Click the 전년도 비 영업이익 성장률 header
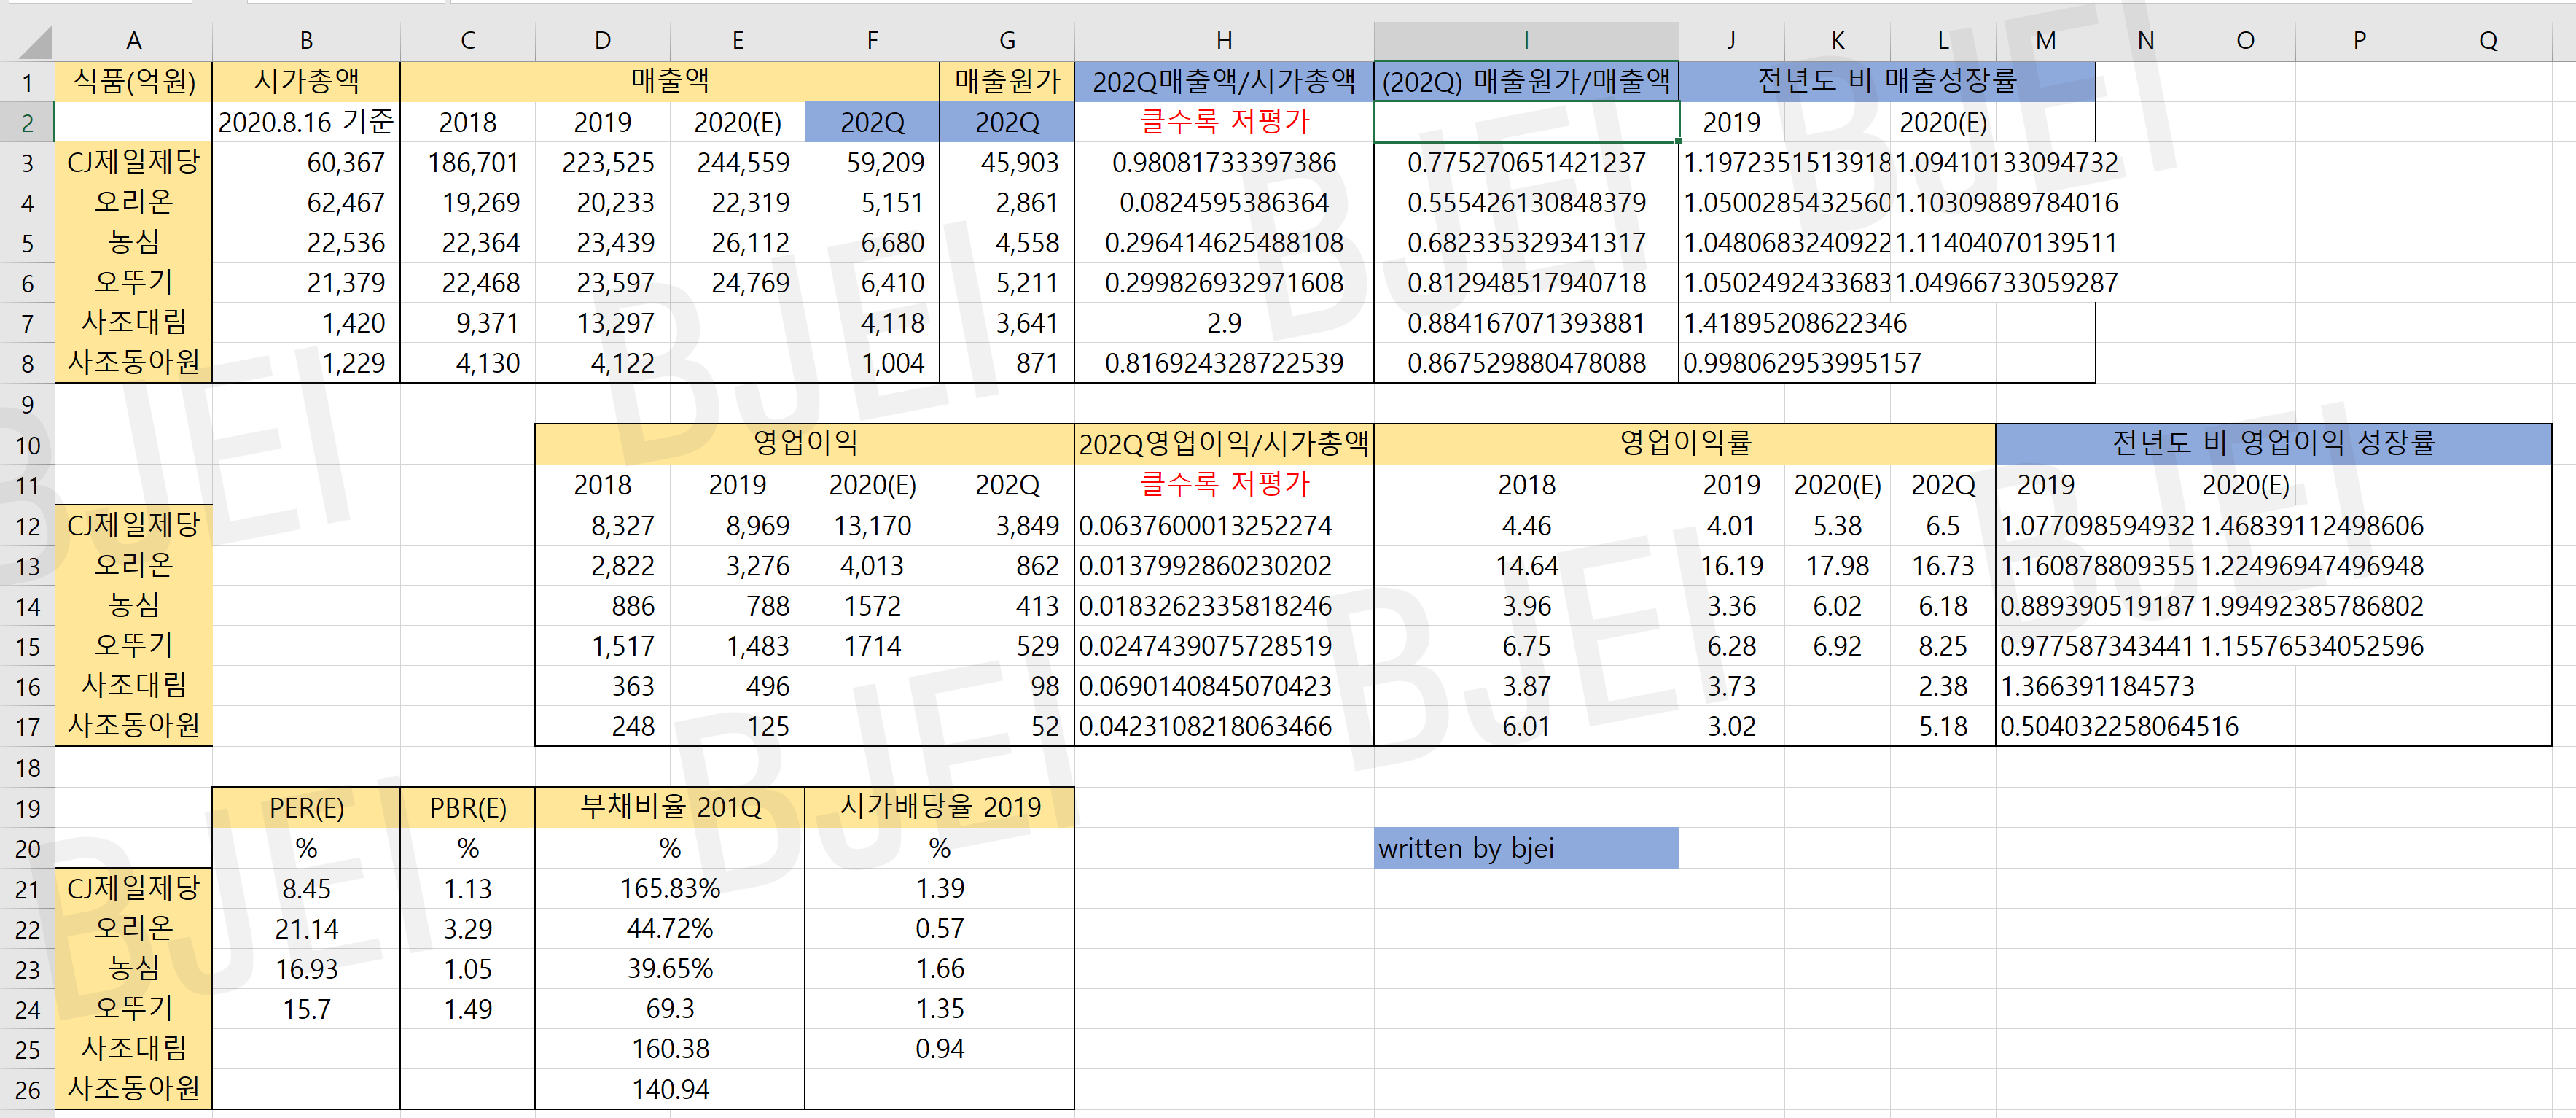Image resolution: width=2576 pixels, height=1118 pixels. pyautogui.click(x=2272, y=443)
